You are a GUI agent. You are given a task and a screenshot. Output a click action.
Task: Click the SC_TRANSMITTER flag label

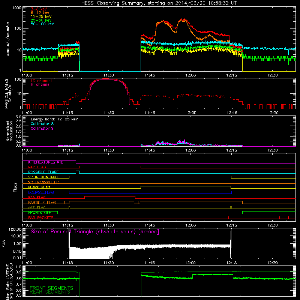(43, 182)
